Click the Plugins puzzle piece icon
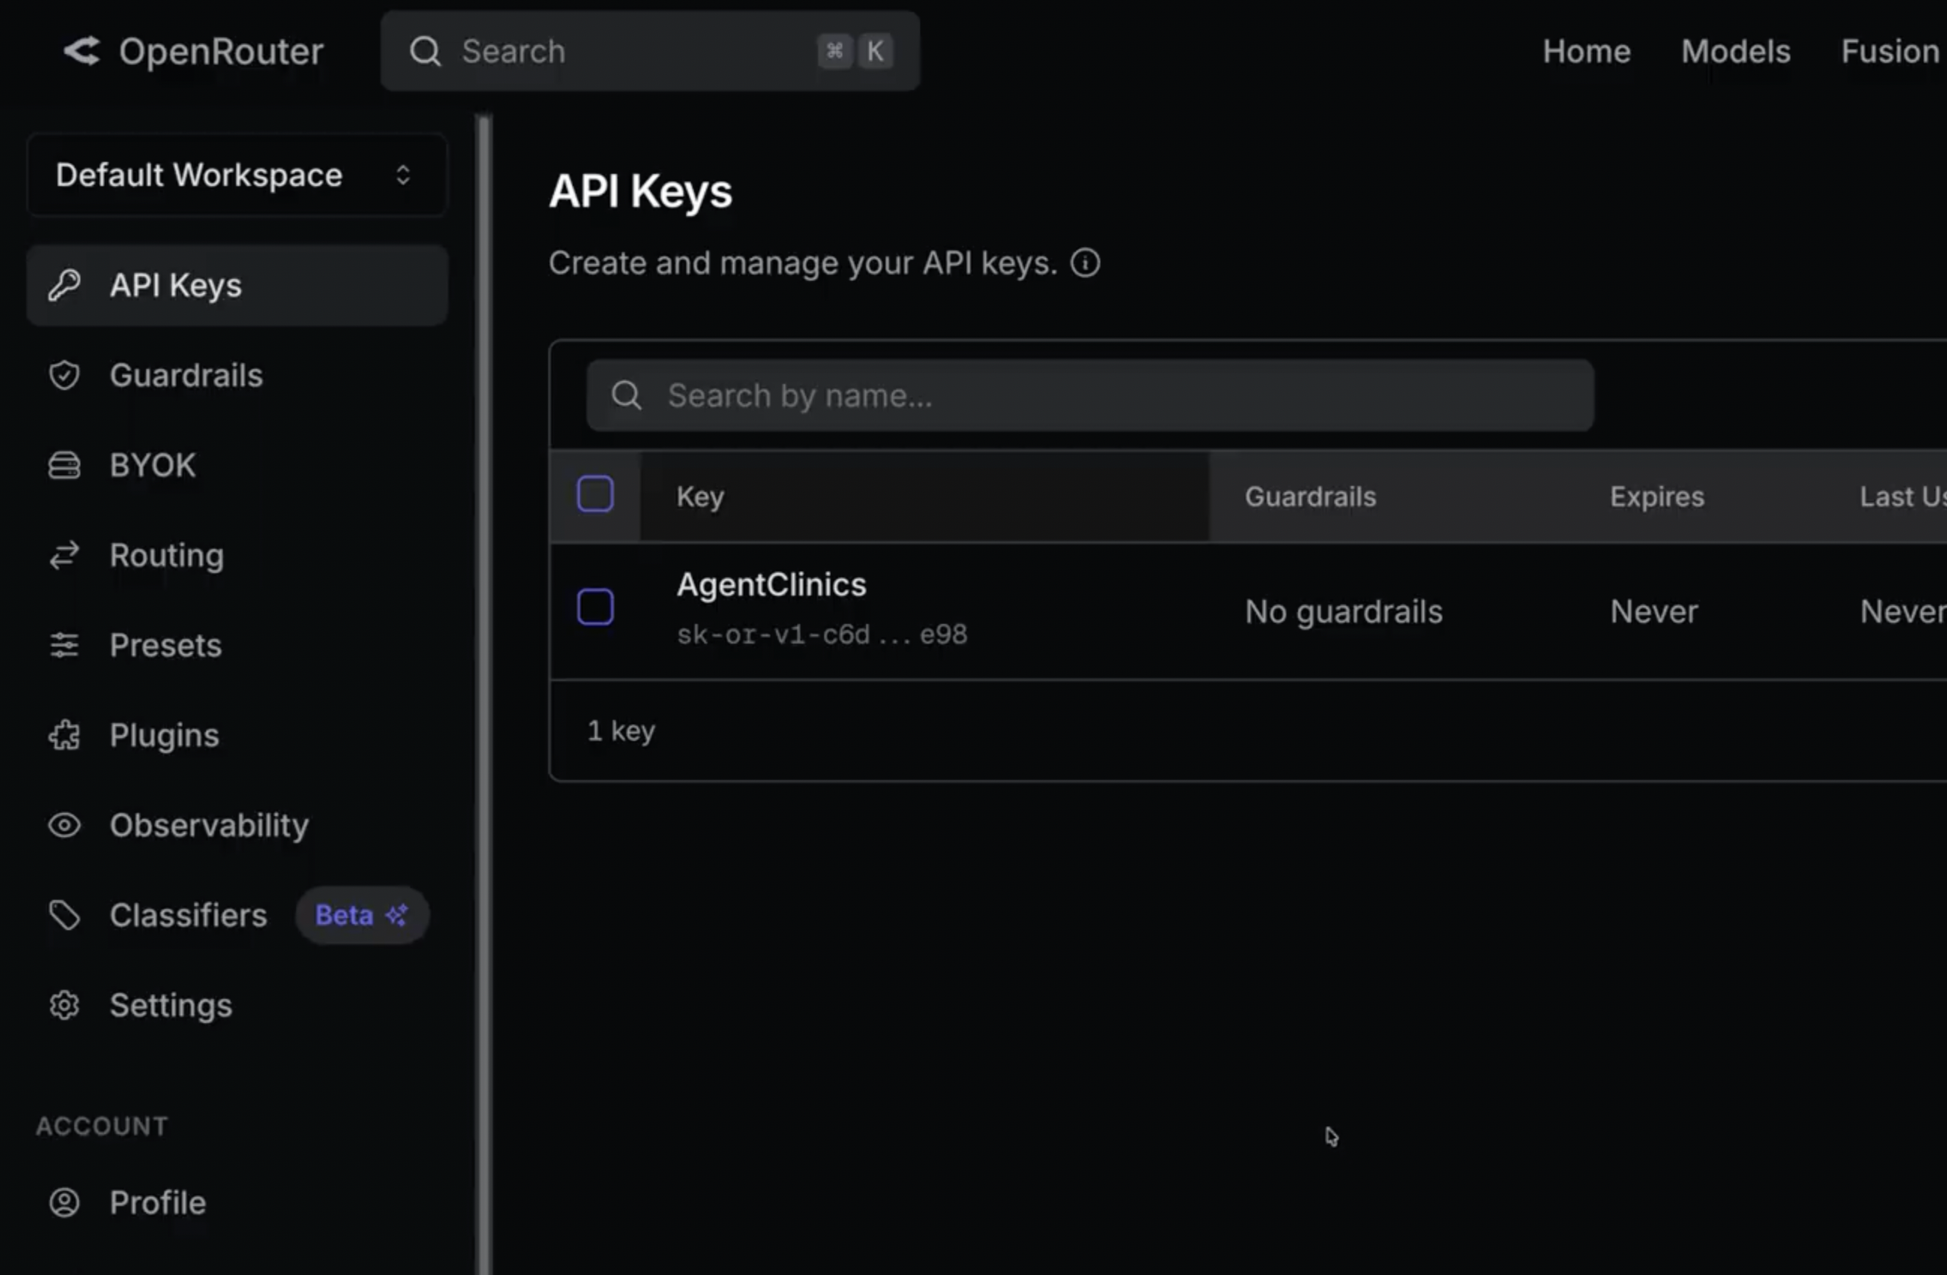This screenshot has height=1275, width=1947. tap(64, 735)
